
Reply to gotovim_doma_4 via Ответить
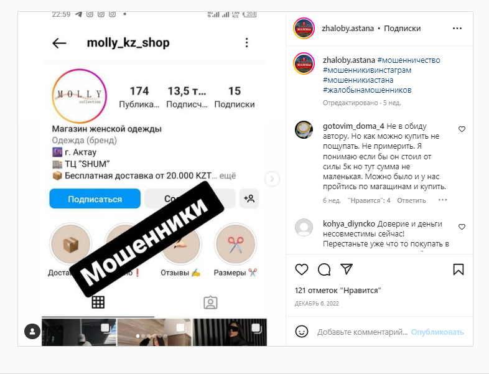pyautogui.click(x=411, y=200)
